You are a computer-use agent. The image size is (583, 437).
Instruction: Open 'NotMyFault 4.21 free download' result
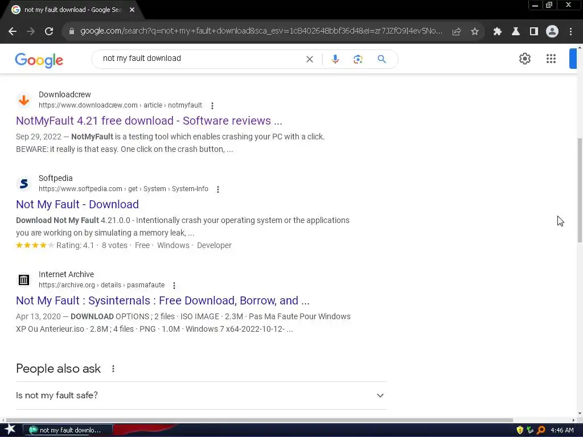click(149, 121)
